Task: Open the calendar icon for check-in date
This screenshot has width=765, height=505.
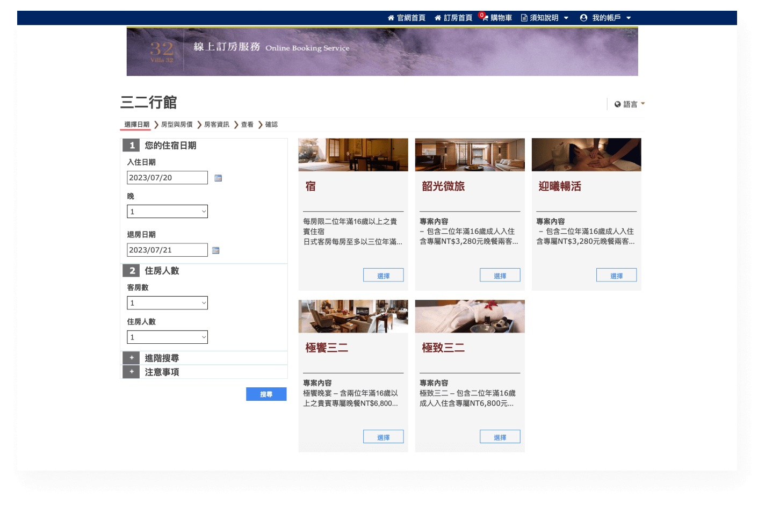Action: (x=218, y=177)
